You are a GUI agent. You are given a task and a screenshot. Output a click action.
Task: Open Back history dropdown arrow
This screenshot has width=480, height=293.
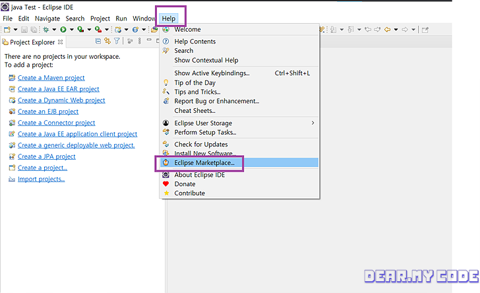(396, 30)
